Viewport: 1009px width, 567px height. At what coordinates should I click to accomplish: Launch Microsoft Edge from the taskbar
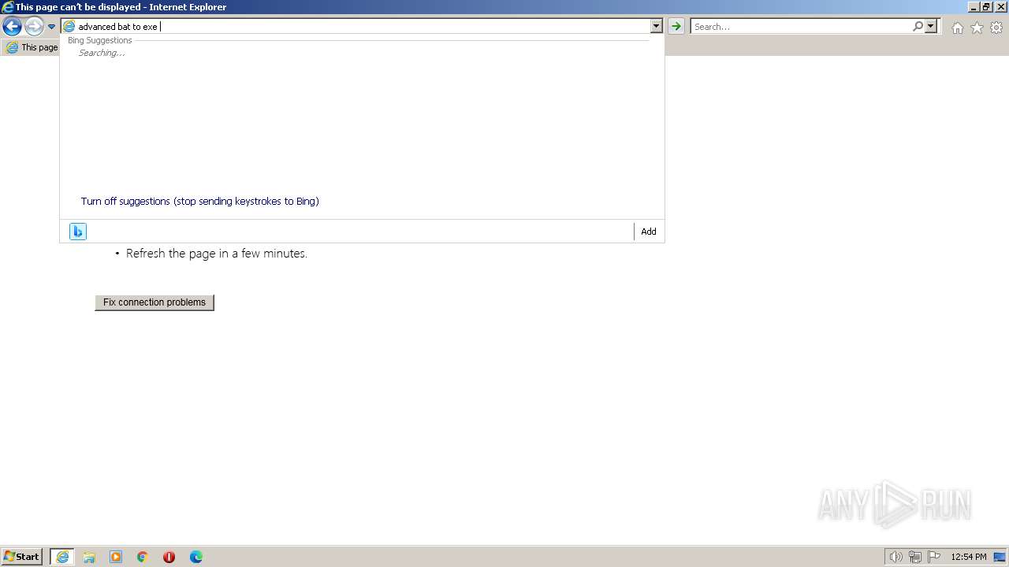coord(196,557)
